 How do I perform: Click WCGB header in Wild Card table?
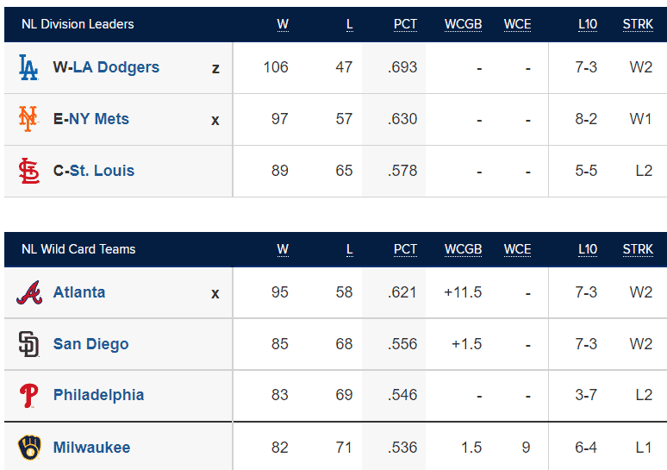tap(464, 249)
